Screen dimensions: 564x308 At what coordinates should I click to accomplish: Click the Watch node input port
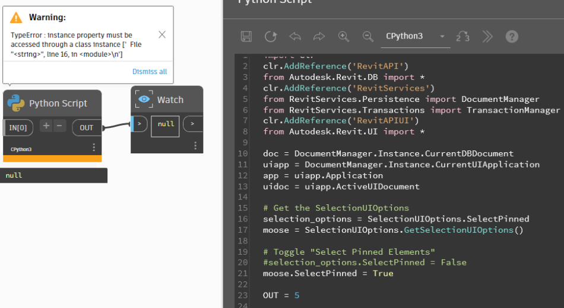139,124
